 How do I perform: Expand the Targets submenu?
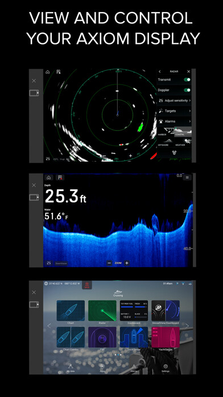tap(174, 111)
